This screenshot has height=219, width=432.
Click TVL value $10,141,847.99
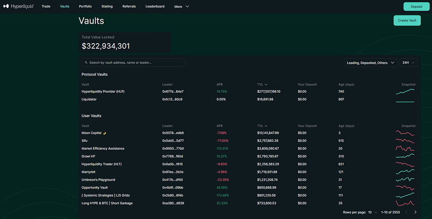[268, 133]
